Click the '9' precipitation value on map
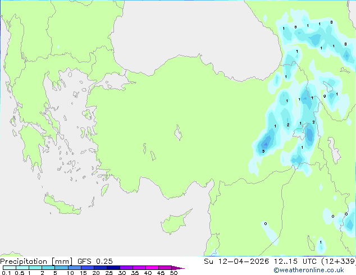The image size is (356, 275). coord(325,96)
